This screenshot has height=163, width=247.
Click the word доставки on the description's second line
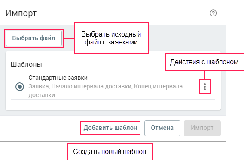[x=42, y=95]
